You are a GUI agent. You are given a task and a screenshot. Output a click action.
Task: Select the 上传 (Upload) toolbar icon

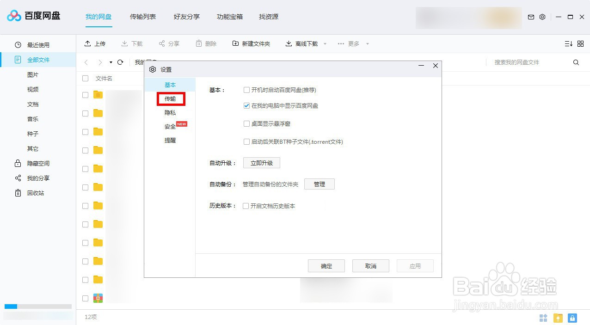point(88,43)
